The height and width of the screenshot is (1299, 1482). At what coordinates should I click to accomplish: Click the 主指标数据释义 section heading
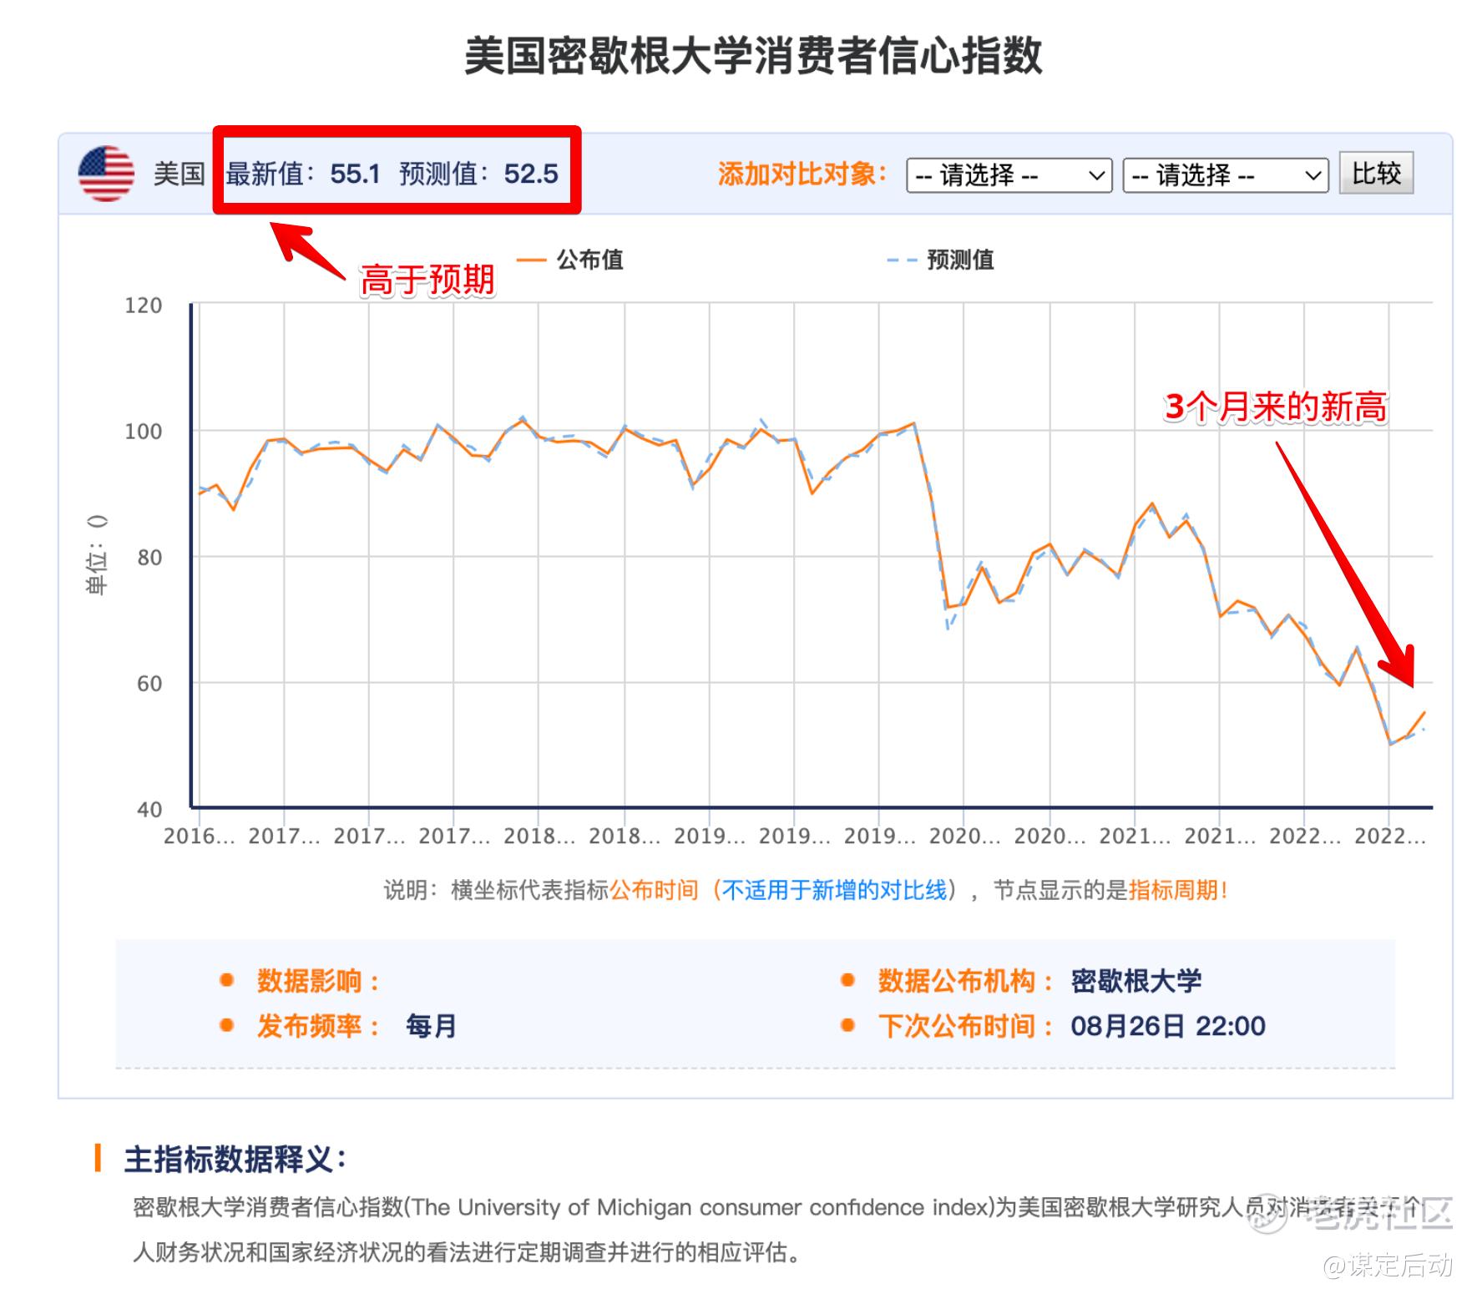[x=235, y=1160]
